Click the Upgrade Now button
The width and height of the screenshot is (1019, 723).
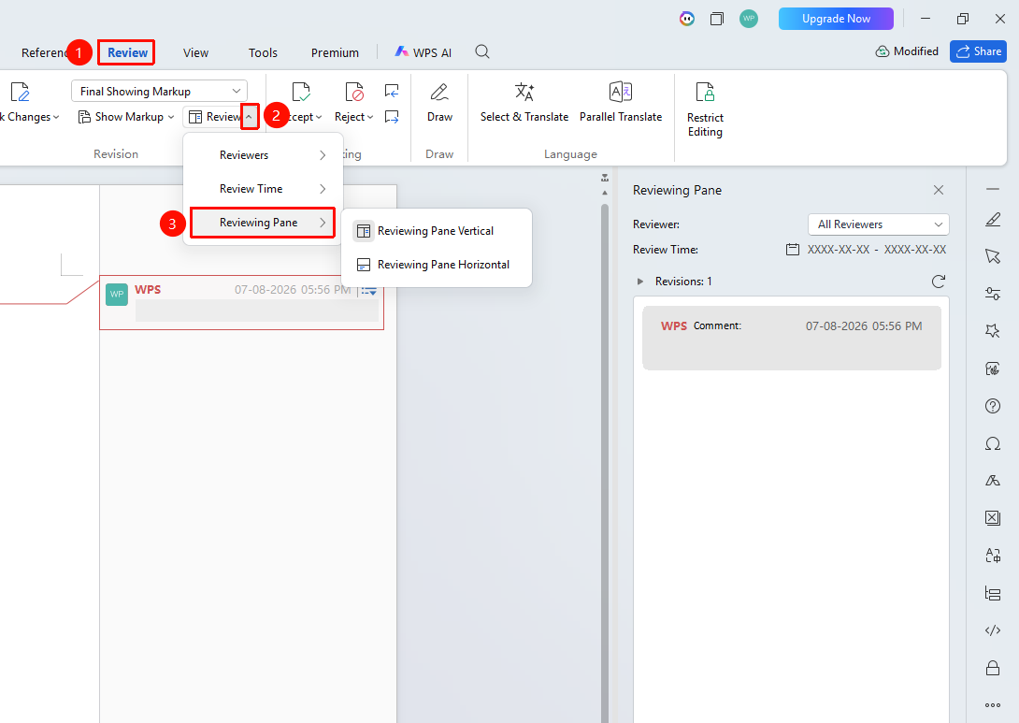(836, 19)
